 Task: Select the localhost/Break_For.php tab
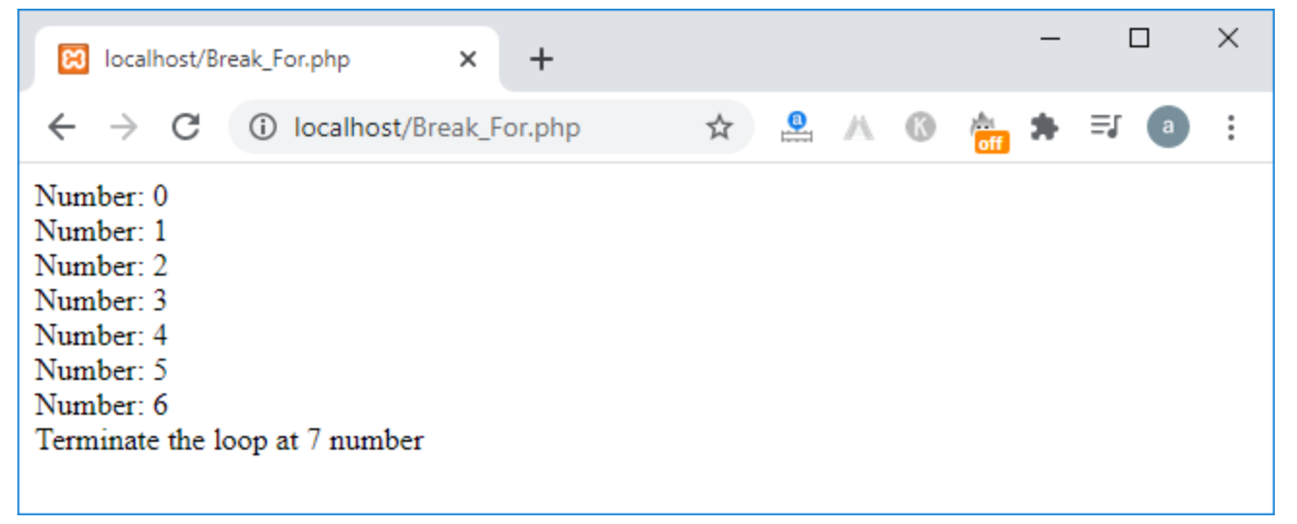(x=227, y=59)
